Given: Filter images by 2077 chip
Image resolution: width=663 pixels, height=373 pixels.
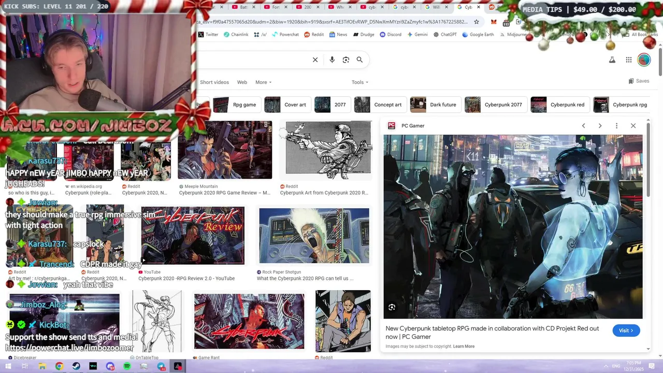Looking at the screenshot, I should 332,105.
